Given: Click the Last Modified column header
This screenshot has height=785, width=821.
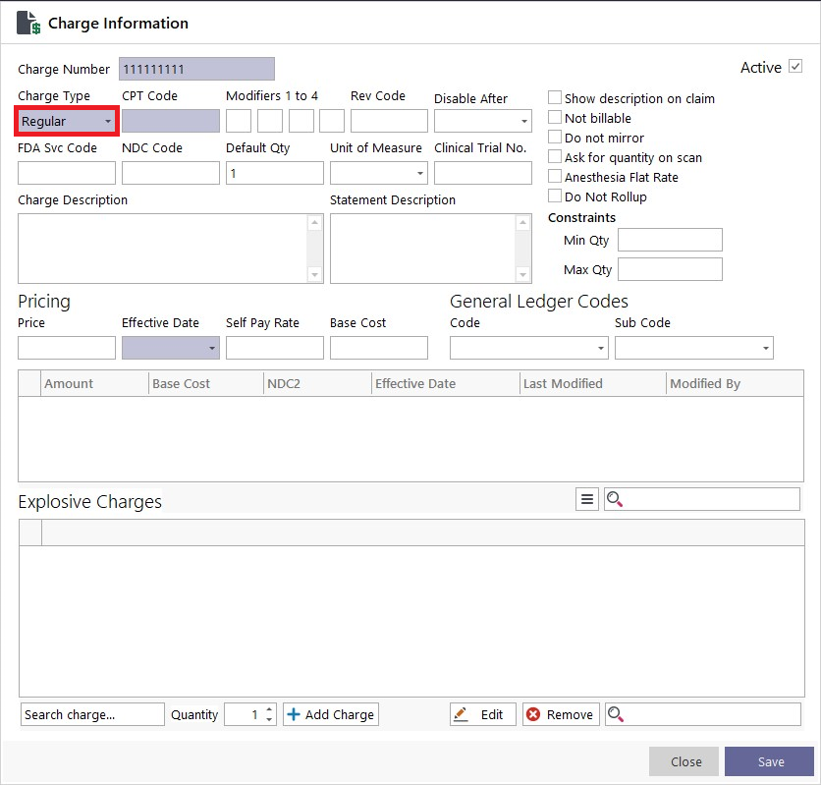Looking at the screenshot, I should 593,383.
